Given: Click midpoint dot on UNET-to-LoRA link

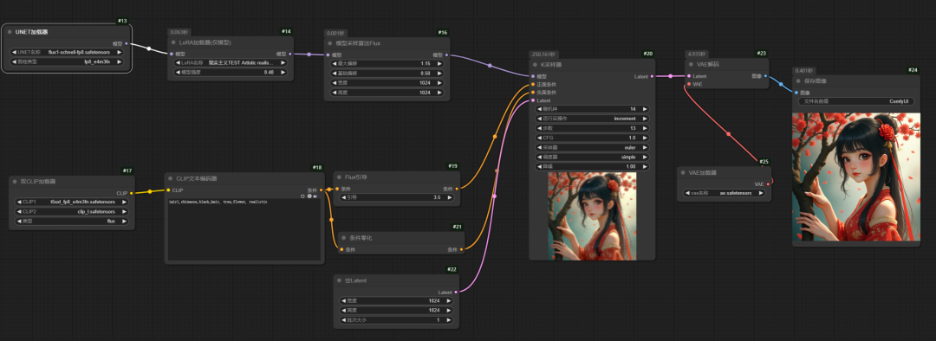Looking at the screenshot, I should [149, 48].
